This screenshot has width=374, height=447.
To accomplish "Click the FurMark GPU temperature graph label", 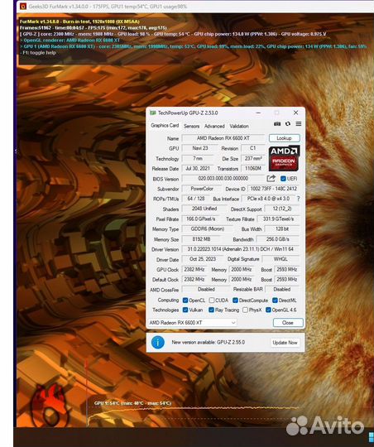I will pos(133,403).
